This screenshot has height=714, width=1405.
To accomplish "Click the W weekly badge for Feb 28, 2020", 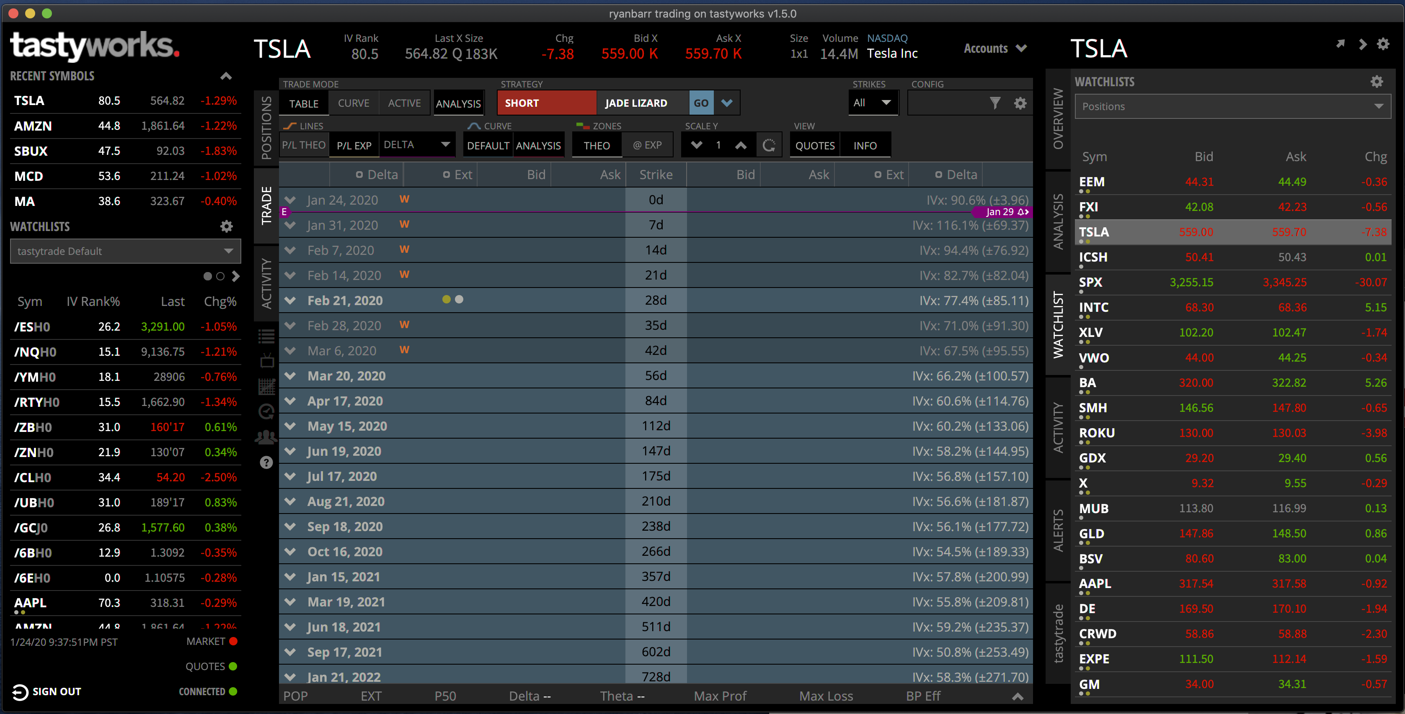I will pos(404,325).
